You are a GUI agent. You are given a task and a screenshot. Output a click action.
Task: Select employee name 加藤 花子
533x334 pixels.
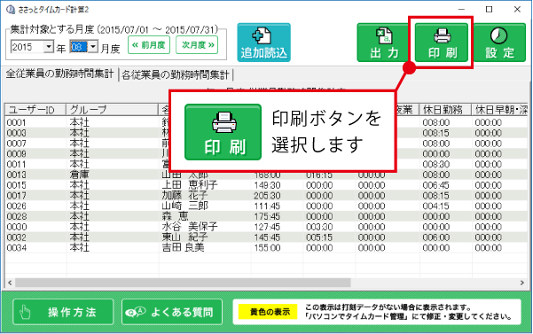pyautogui.click(x=184, y=196)
